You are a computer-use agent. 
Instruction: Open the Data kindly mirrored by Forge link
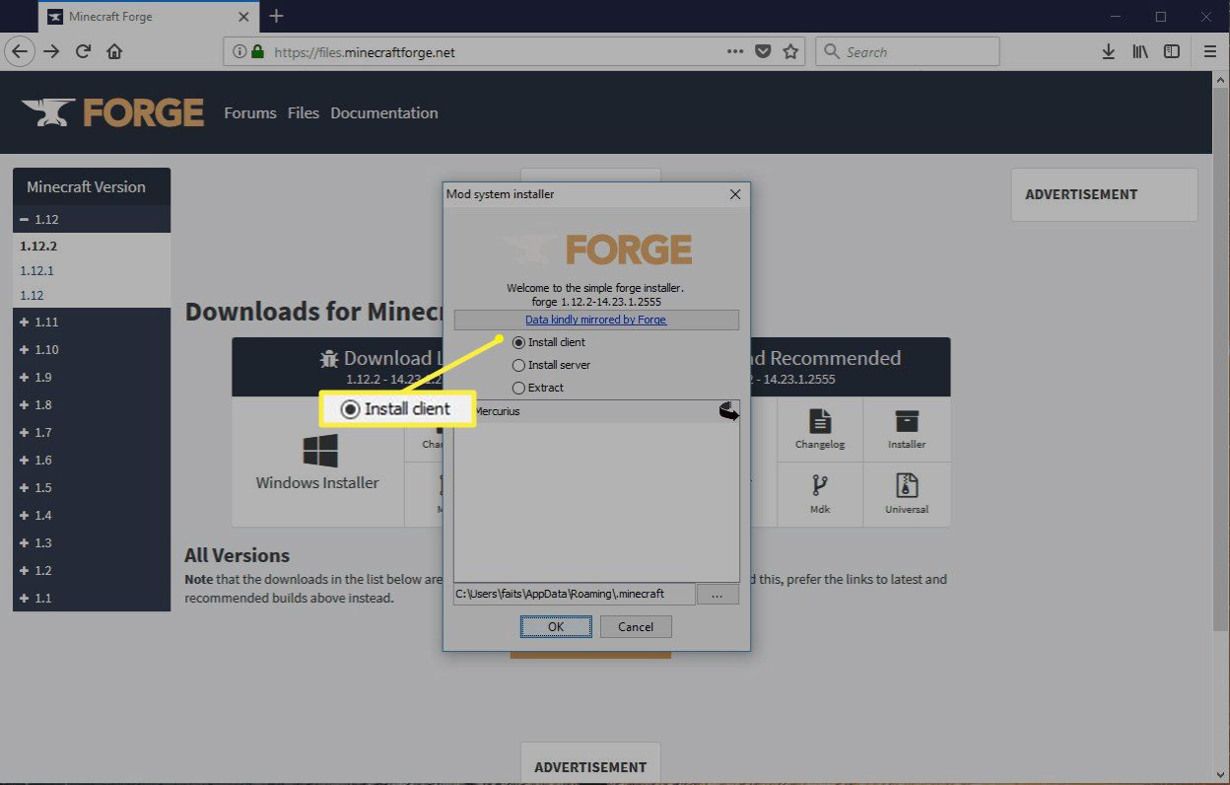coord(596,320)
